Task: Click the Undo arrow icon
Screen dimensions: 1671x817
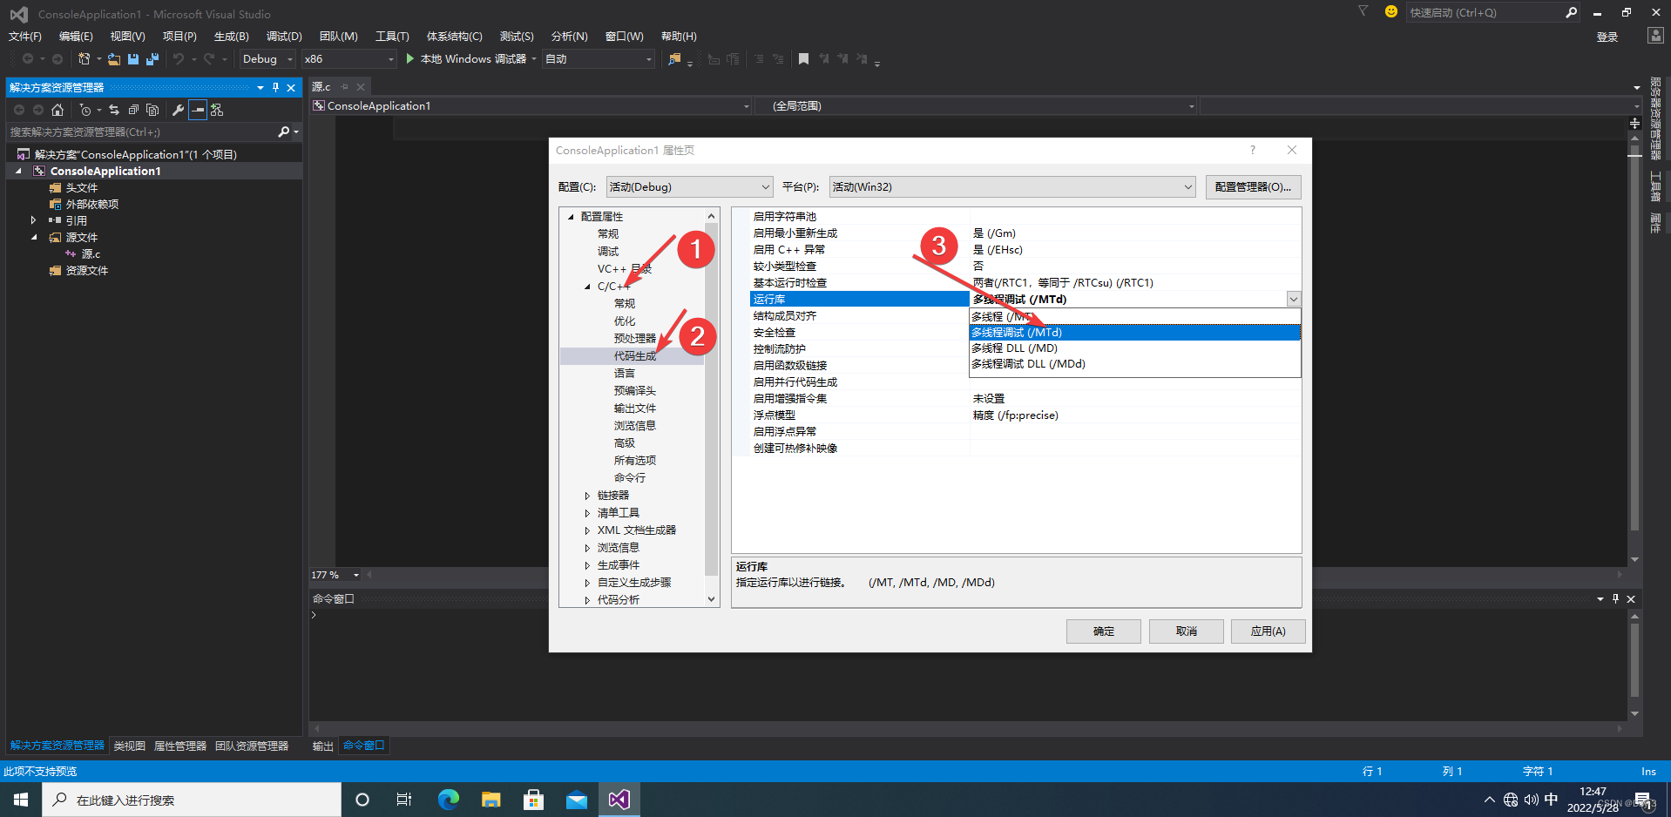Action: point(178,58)
